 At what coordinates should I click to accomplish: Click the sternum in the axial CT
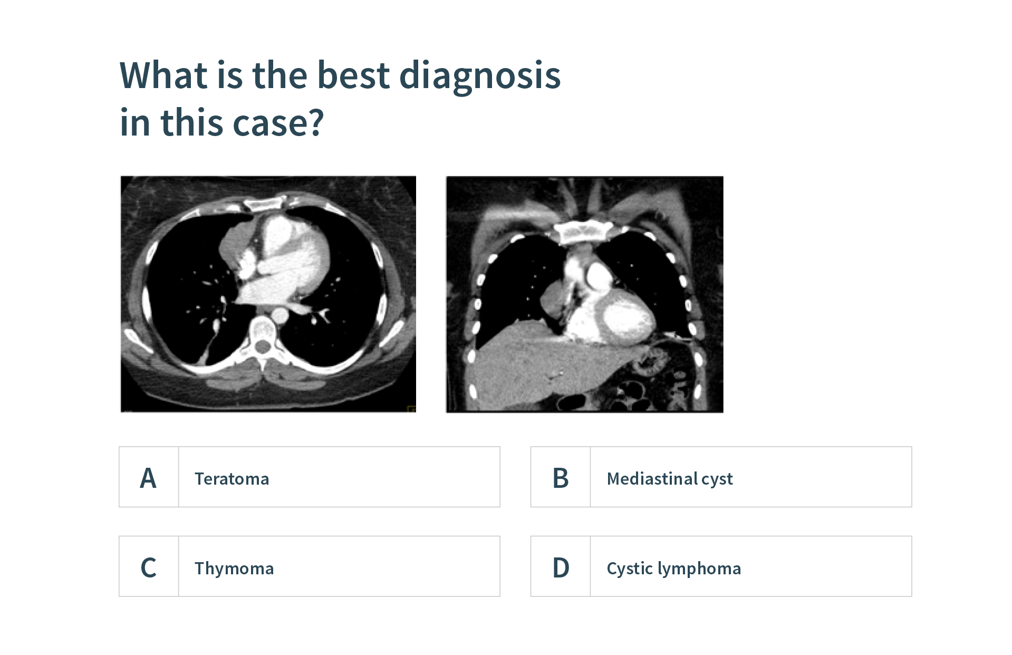[268, 203]
